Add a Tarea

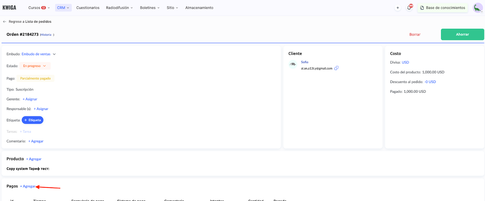click(25, 132)
